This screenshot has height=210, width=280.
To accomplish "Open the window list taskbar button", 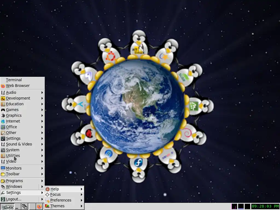I will pos(25,207).
